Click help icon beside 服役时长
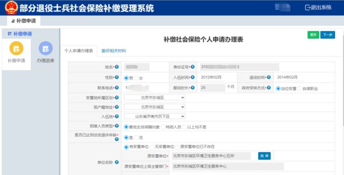344x175 pixels. (x=193, y=88)
